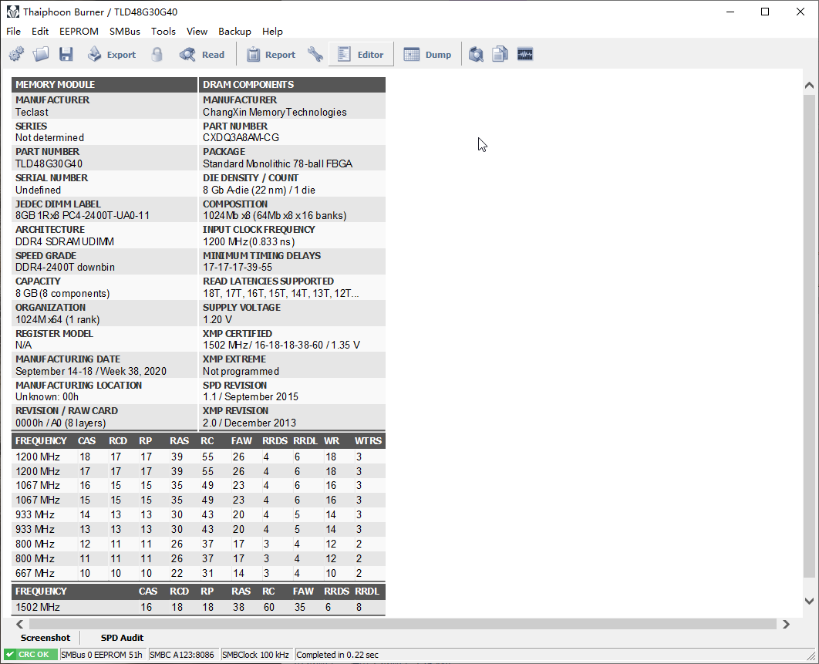Open the SMBus menu
Image resolution: width=819 pixels, height=664 pixels.
[125, 32]
